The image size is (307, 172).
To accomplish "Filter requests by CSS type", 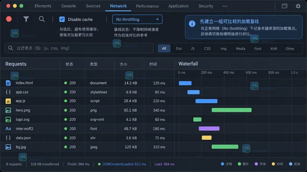I will [x=207, y=49].
